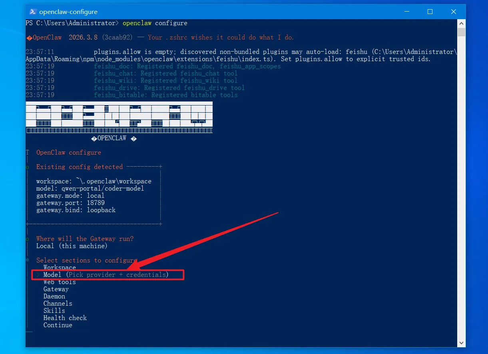
Task: Click 'gateway.port: 18789' line
Action: [70, 203]
